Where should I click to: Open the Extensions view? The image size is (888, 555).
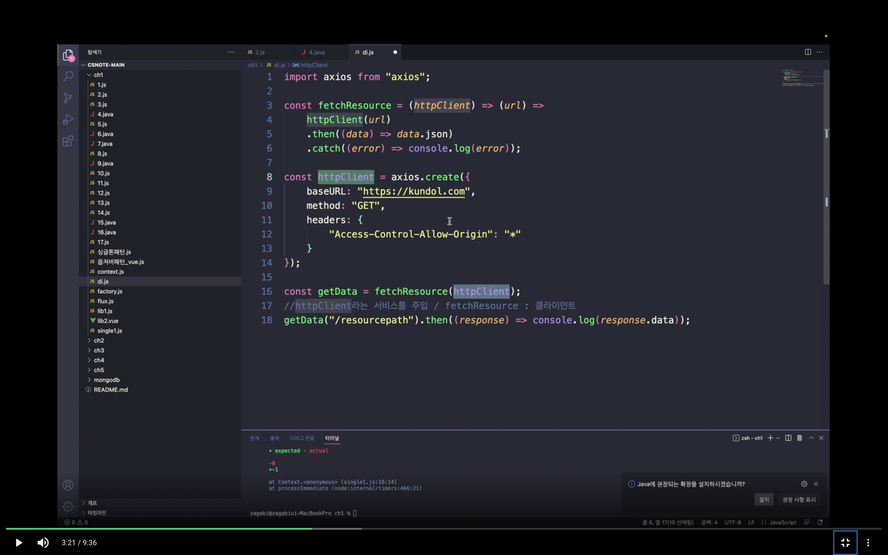tap(68, 141)
